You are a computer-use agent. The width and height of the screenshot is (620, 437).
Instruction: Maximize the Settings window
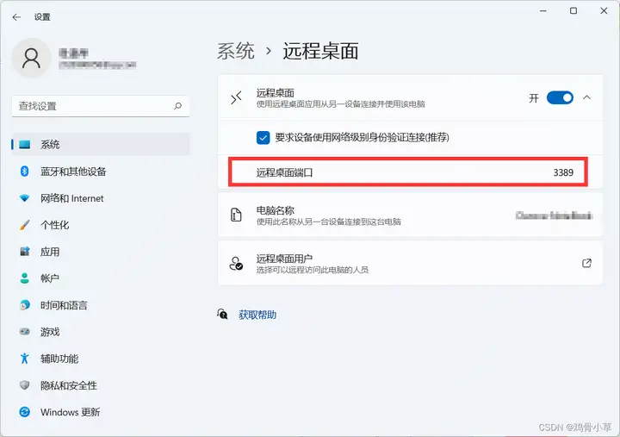(x=573, y=11)
